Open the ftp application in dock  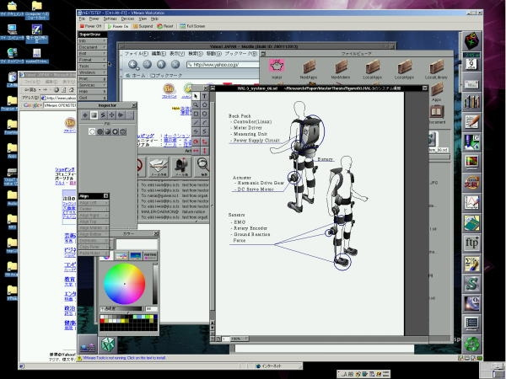pos(471,243)
